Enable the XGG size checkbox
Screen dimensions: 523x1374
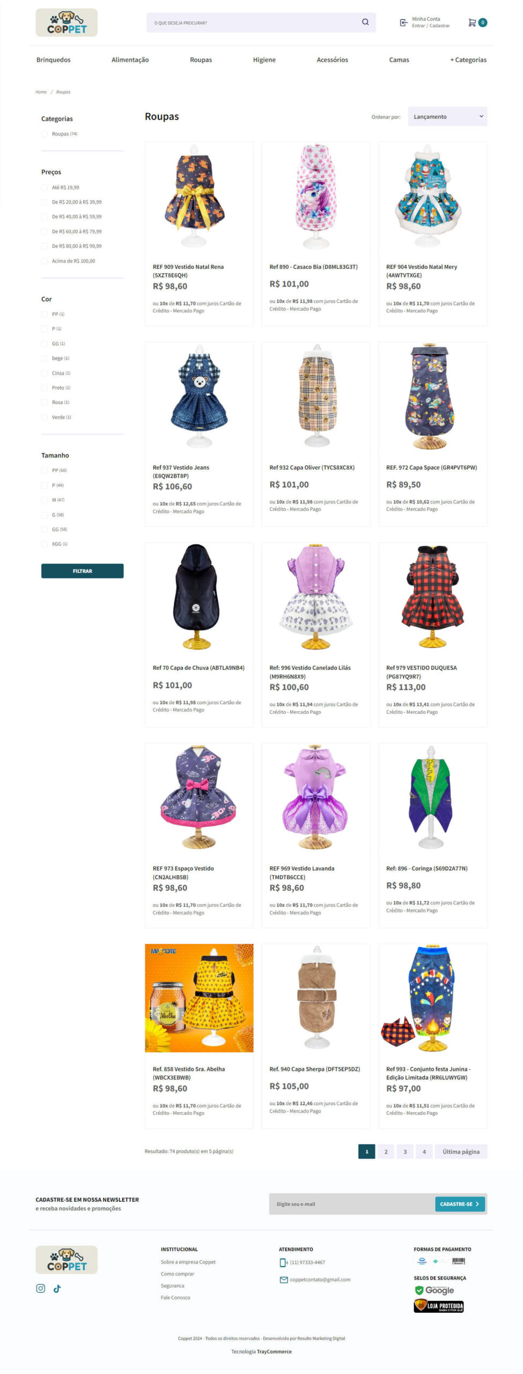[x=45, y=544]
